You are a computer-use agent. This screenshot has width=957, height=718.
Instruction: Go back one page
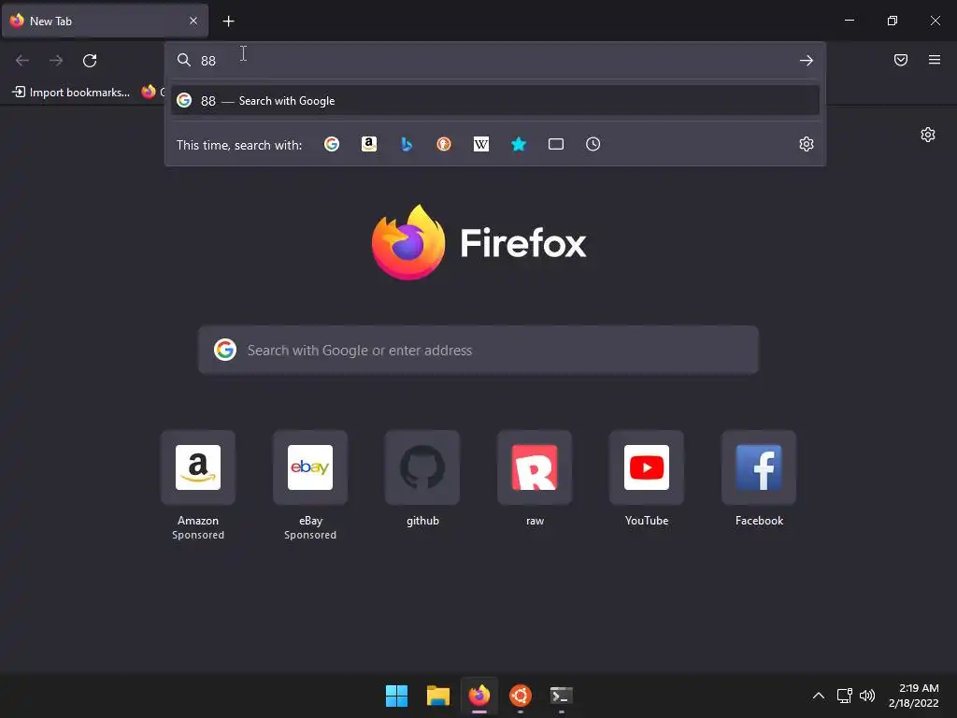pyautogui.click(x=22, y=61)
